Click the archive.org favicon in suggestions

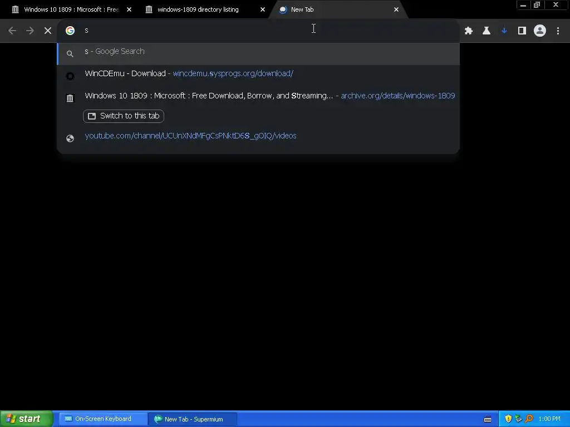coord(70,98)
